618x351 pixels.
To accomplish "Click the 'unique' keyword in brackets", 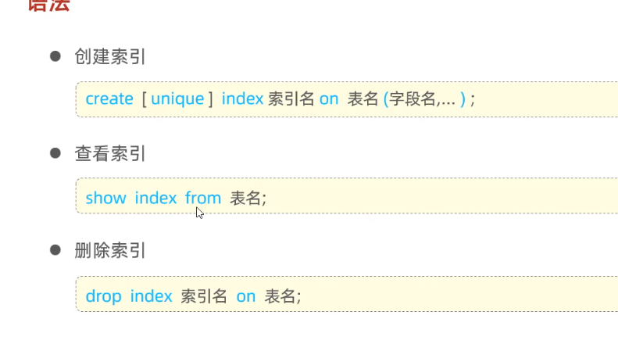I will tap(177, 99).
